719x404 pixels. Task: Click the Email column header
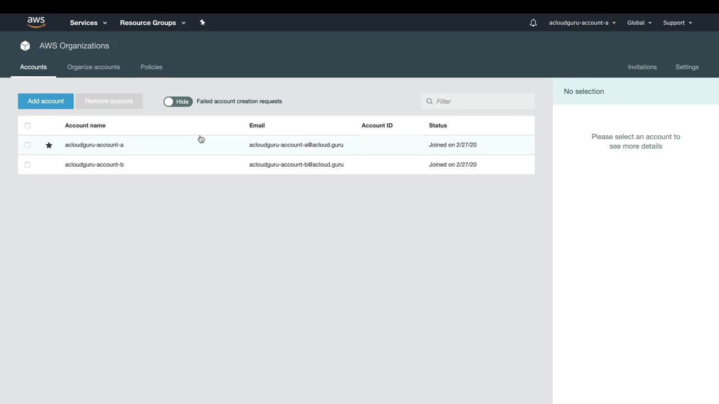(x=257, y=126)
